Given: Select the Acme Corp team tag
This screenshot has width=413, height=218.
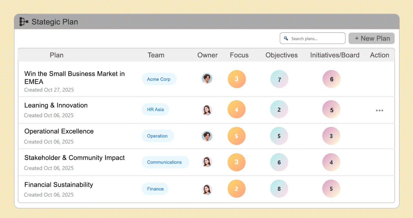Looking at the screenshot, I should pos(159,79).
